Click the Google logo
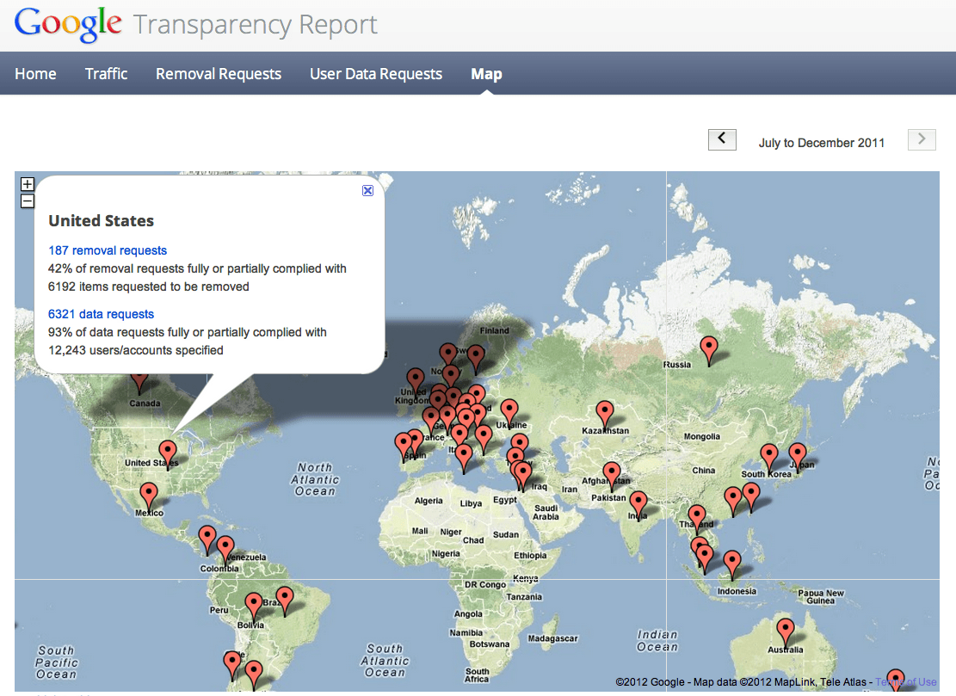This screenshot has height=696, width=956. pyautogui.click(x=68, y=24)
